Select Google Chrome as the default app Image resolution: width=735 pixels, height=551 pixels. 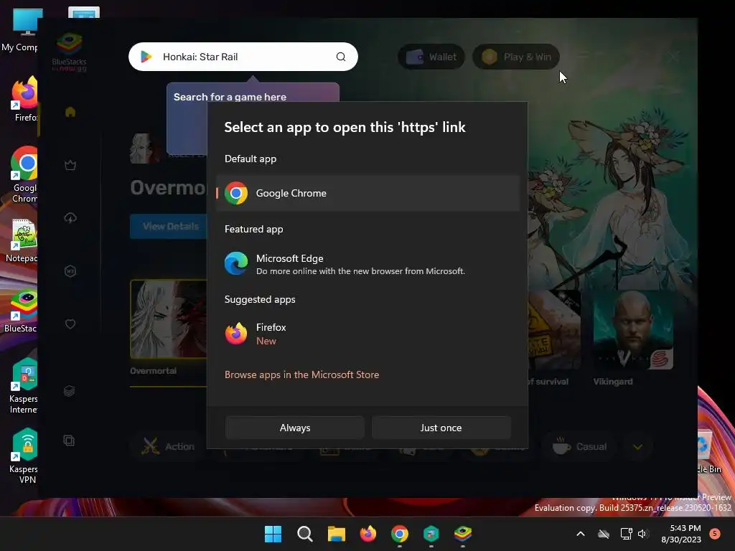tap(368, 193)
